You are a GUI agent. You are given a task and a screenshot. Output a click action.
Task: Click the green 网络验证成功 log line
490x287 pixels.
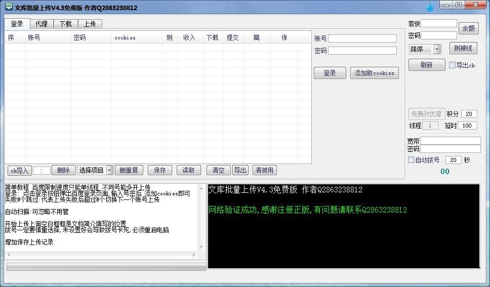coord(307,210)
